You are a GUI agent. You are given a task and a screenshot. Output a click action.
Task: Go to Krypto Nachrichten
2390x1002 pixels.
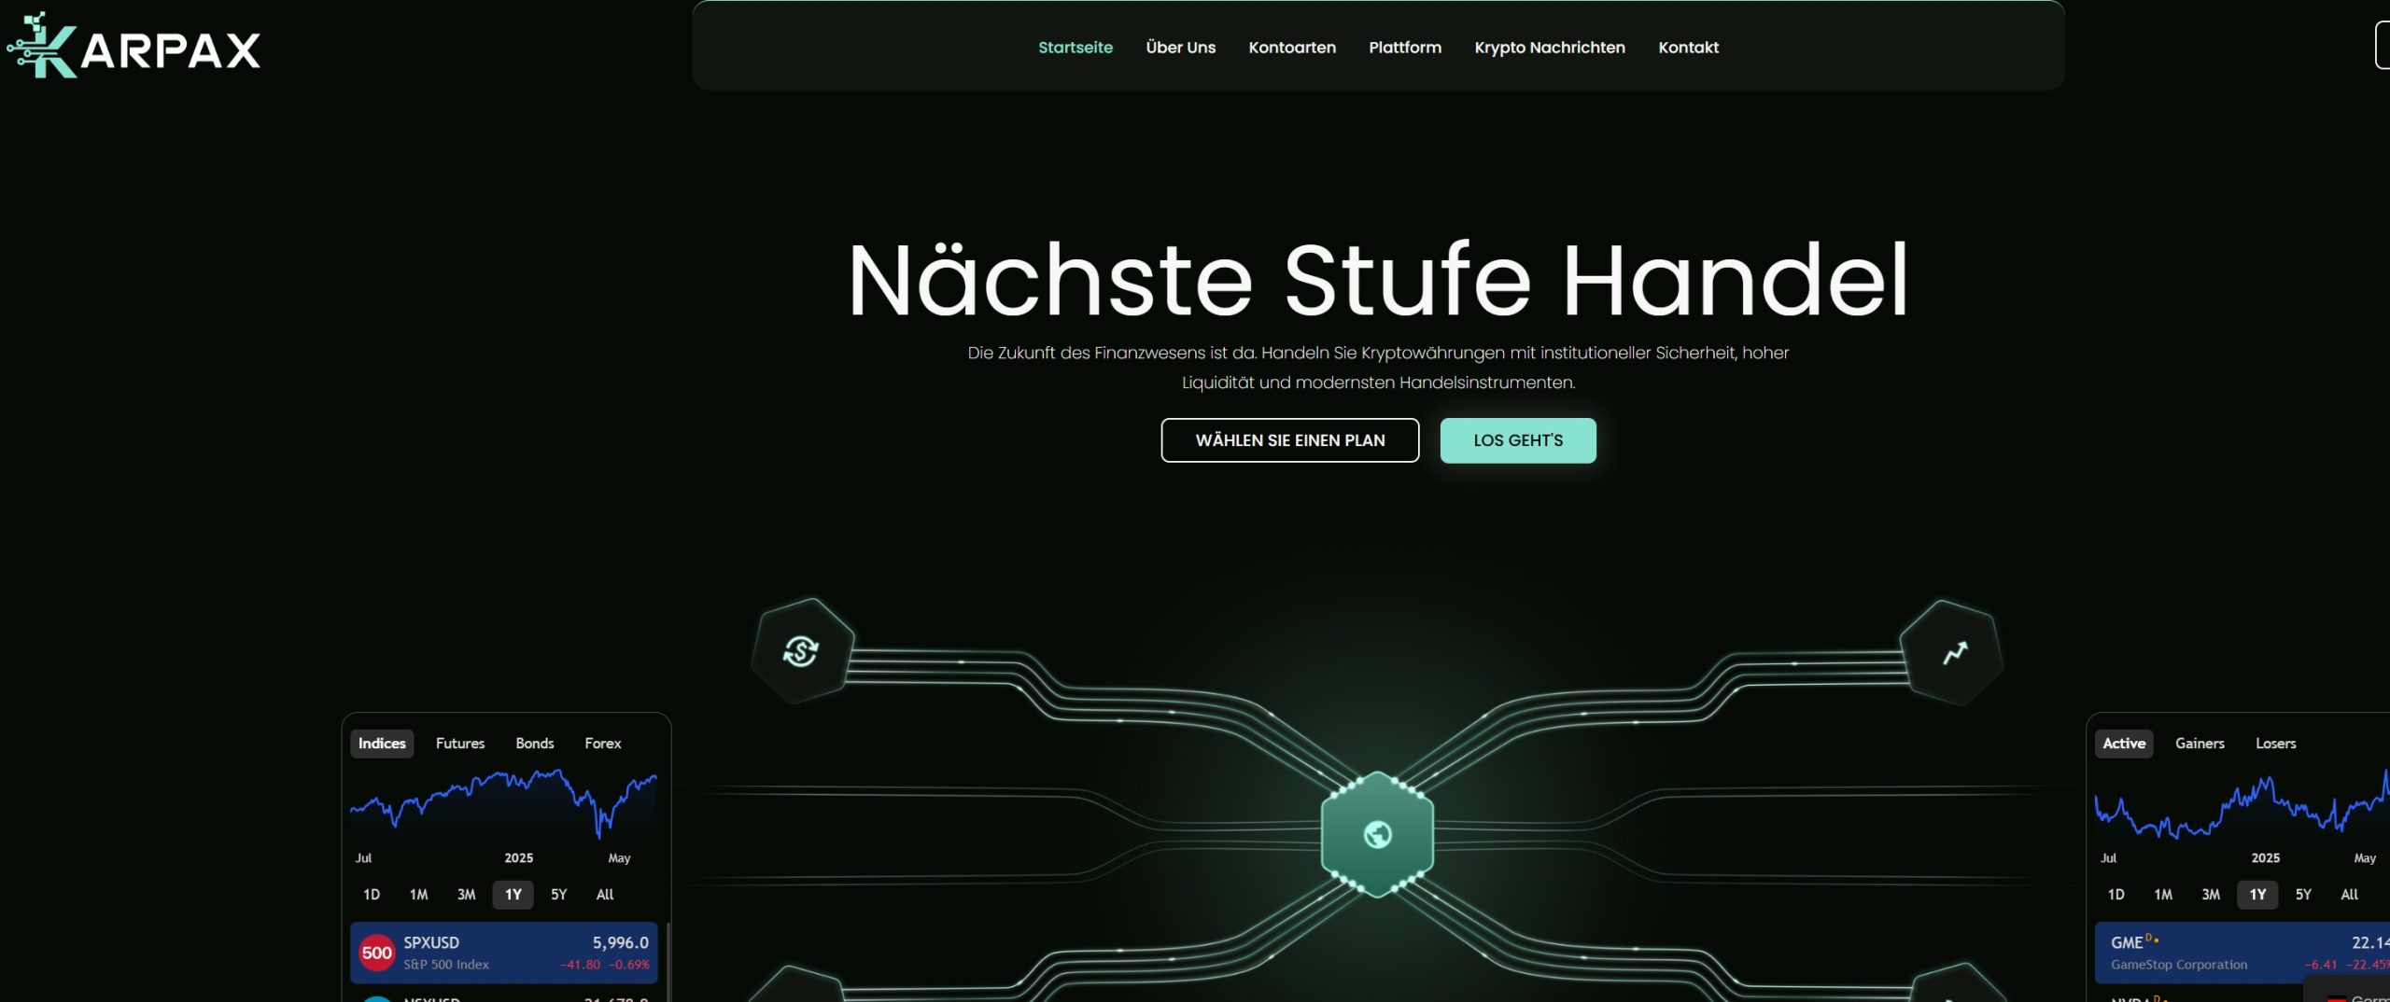[x=1549, y=48]
